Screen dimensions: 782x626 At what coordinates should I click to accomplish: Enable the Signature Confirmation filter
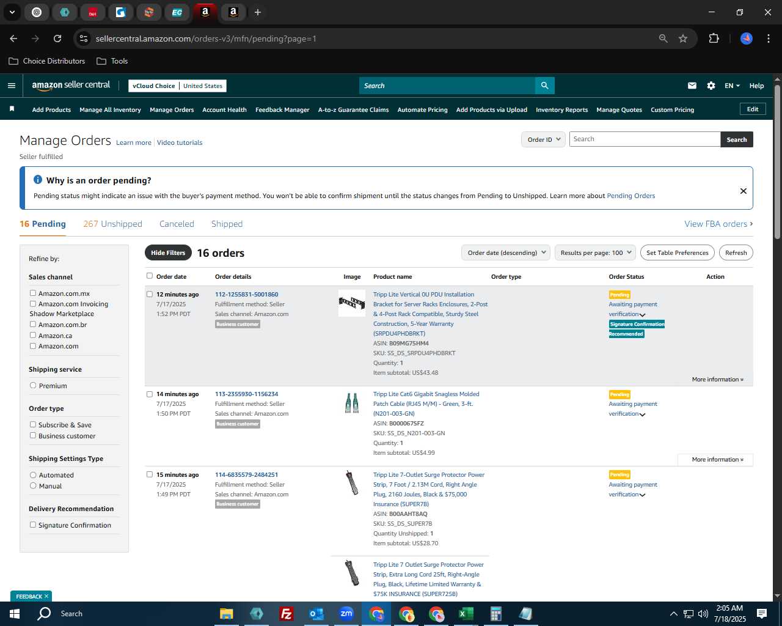point(33,525)
